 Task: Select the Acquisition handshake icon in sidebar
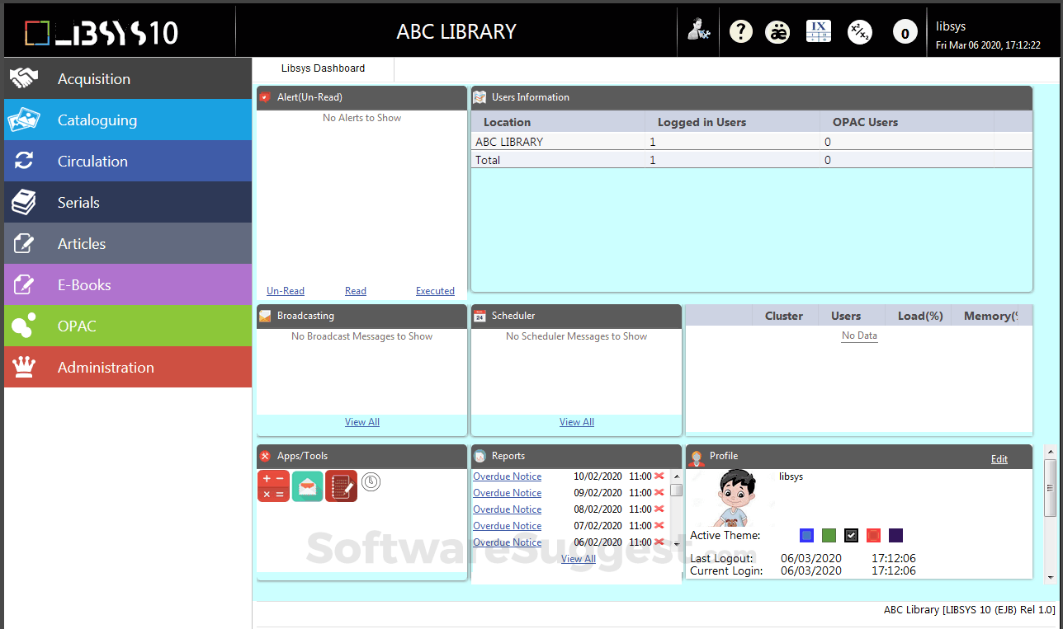pyautogui.click(x=24, y=78)
